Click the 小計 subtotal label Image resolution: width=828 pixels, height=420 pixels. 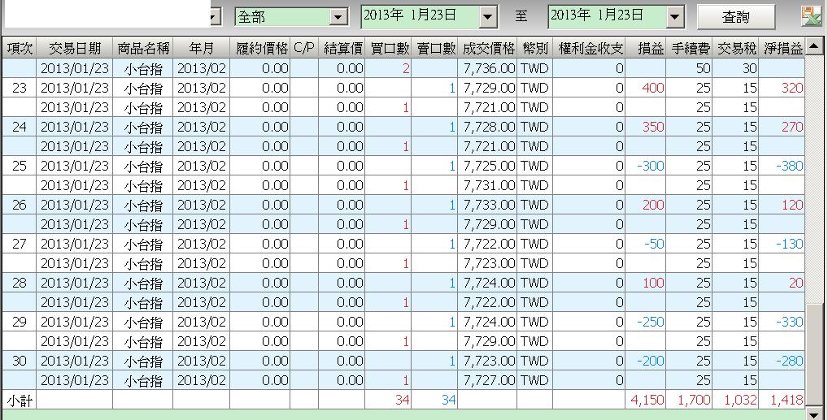tap(20, 401)
